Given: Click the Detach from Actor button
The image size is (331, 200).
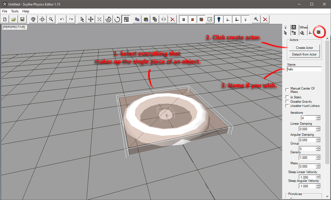Looking at the screenshot, I should click(305, 54).
